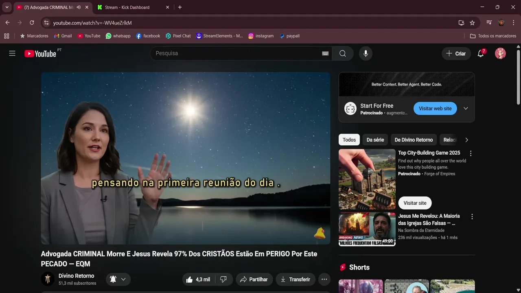Open the video title text
The width and height of the screenshot is (521, 293).
(179, 259)
